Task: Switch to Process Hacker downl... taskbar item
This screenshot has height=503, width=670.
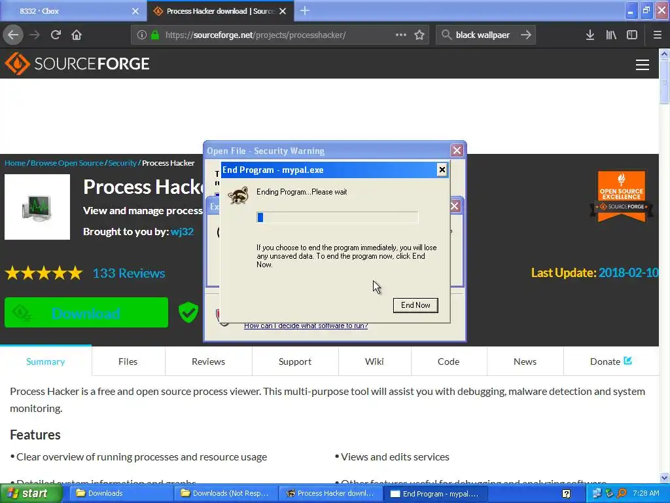Action: coord(330,494)
